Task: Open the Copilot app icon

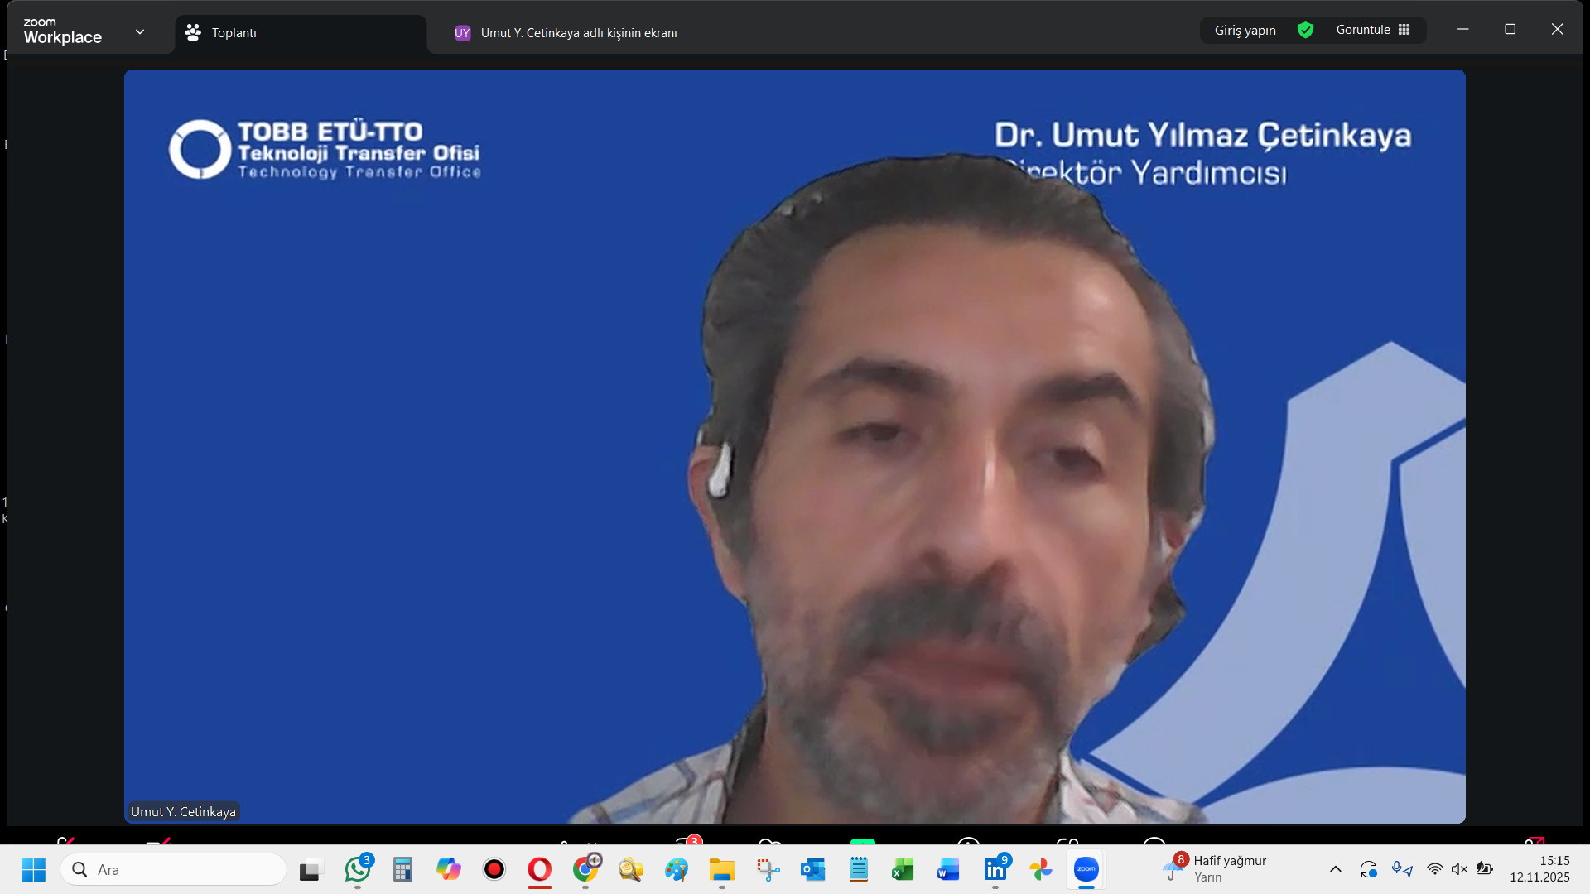Action: point(448,869)
